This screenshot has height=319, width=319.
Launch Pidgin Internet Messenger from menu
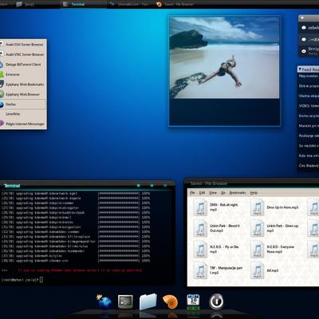[23, 124]
